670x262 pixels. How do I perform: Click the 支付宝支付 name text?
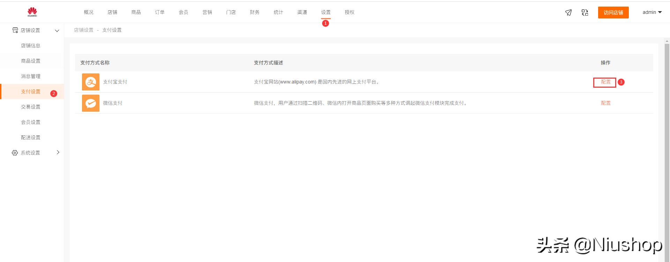pos(115,82)
